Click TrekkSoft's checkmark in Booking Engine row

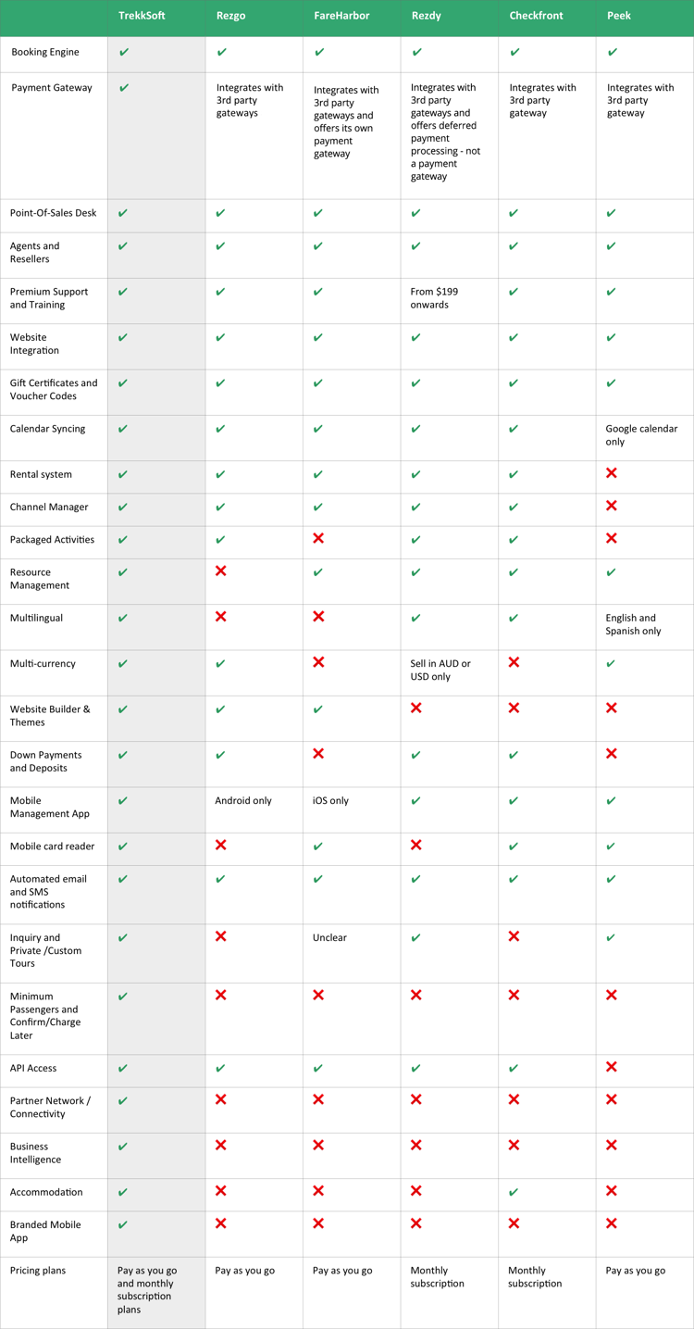(124, 53)
